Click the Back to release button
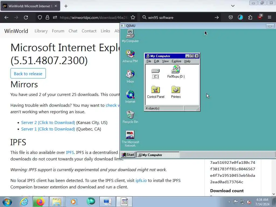The image size is (276, 207). point(28,73)
